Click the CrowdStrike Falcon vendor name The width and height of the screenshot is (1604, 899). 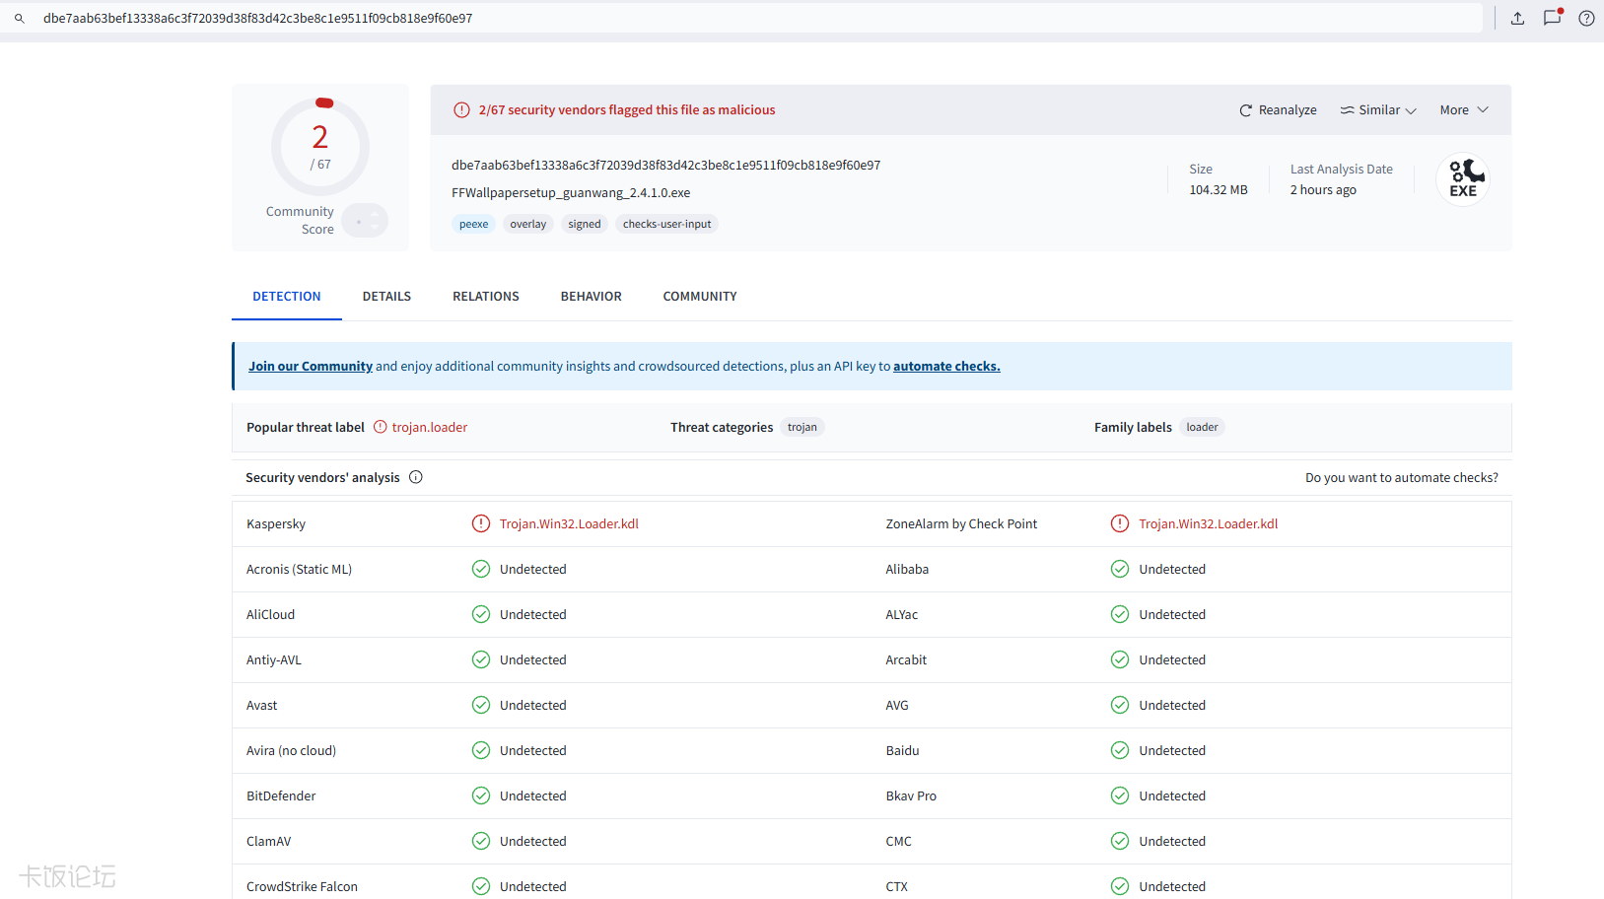click(x=302, y=886)
